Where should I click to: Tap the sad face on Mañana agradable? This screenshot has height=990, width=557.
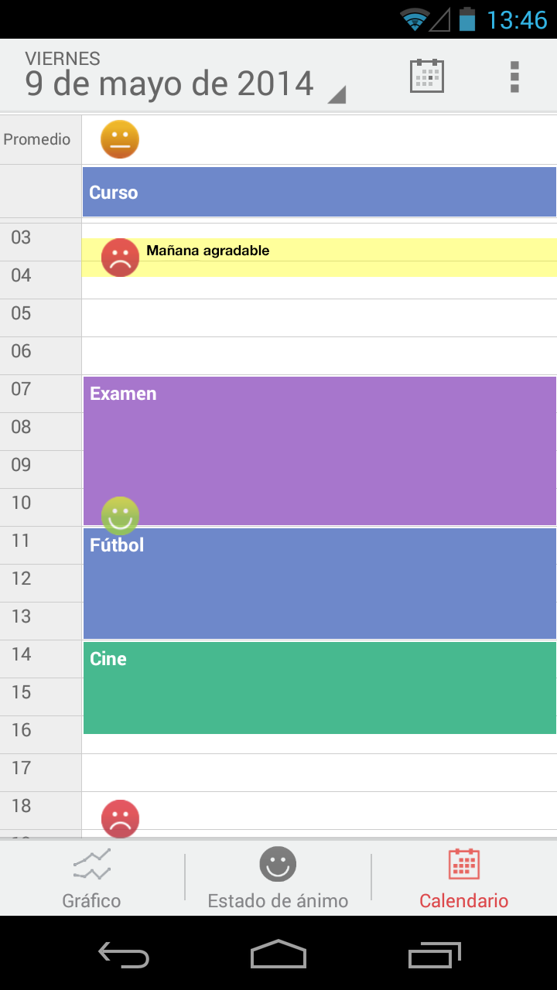point(120,258)
